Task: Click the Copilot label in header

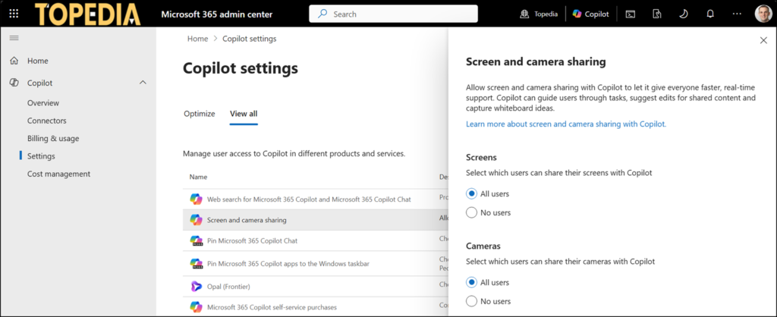Action: tap(596, 14)
